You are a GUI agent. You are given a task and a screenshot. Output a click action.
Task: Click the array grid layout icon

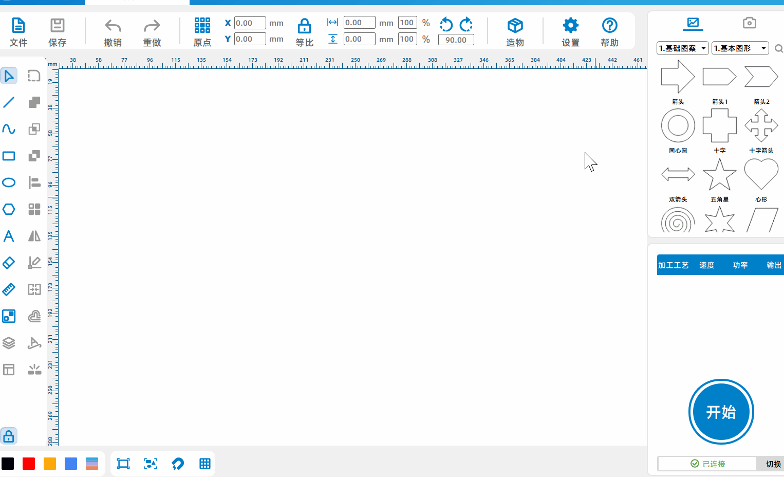point(34,209)
